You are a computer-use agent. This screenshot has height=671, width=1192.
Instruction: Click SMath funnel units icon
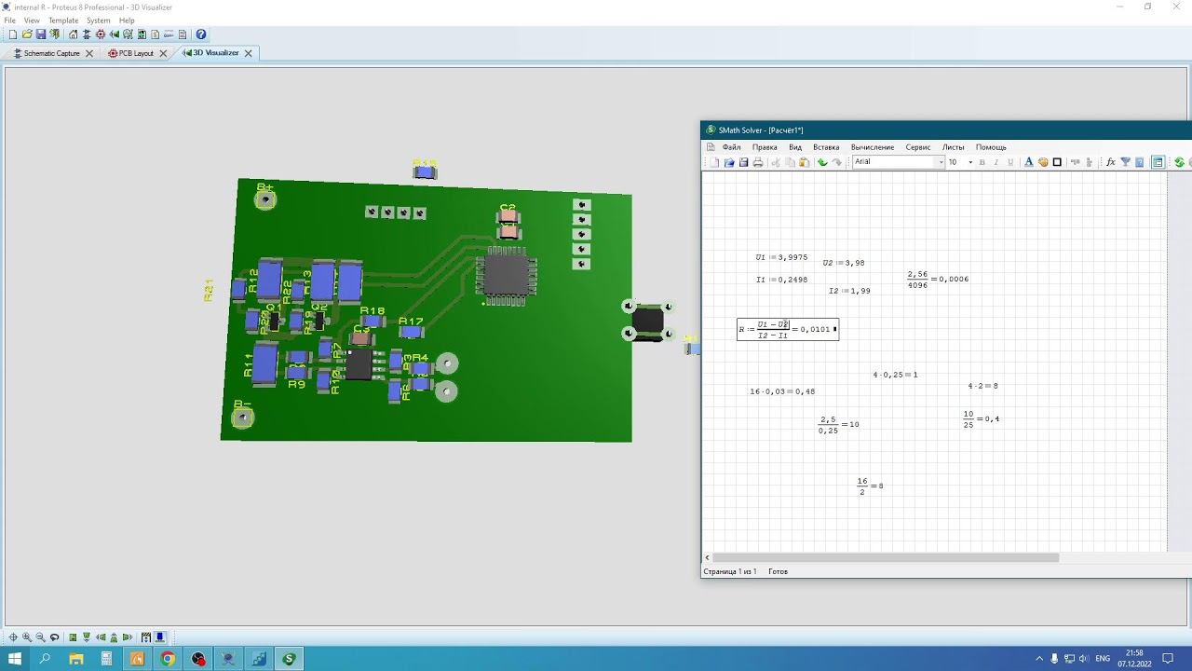tap(1125, 162)
